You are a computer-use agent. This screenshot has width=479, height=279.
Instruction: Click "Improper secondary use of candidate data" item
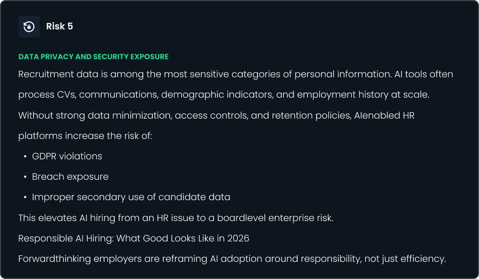[x=131, y=197]
